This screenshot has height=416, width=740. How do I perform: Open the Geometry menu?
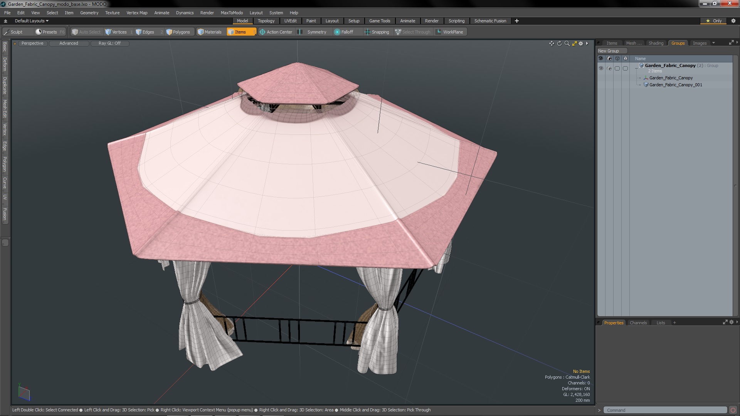[89, 13]
